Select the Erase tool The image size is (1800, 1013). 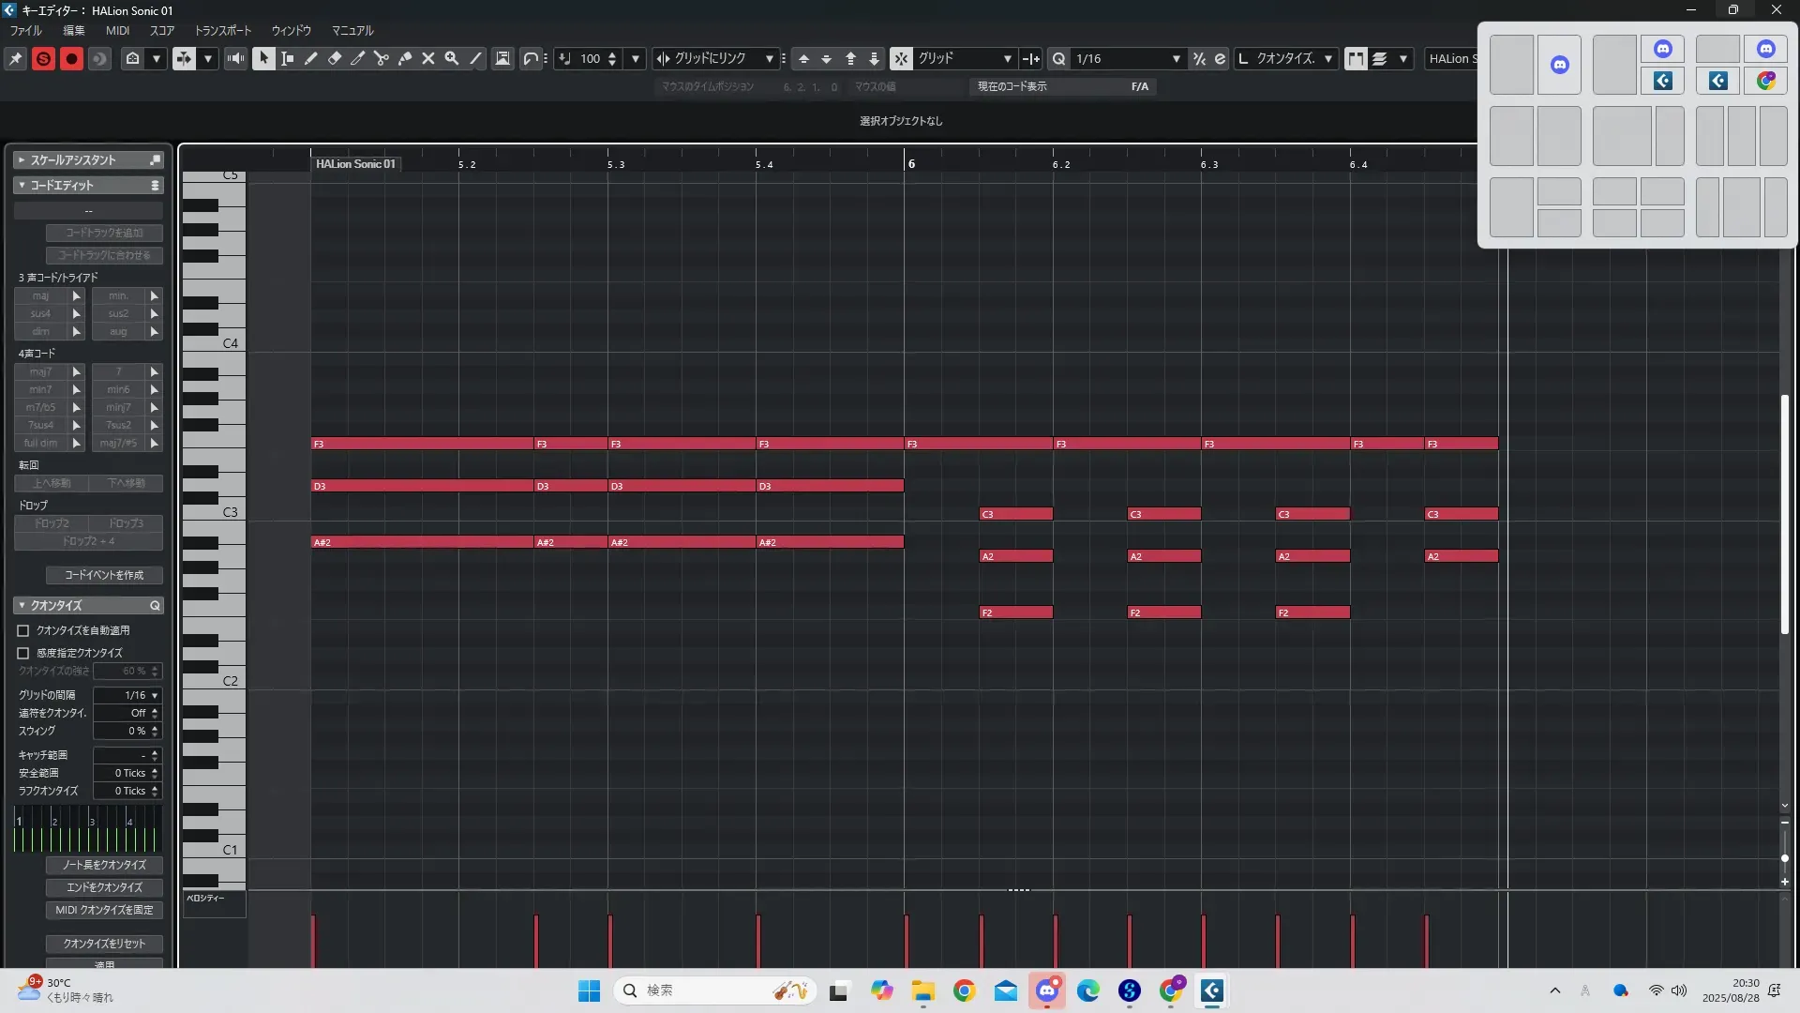pyautogui.click(x=335, y=58)
